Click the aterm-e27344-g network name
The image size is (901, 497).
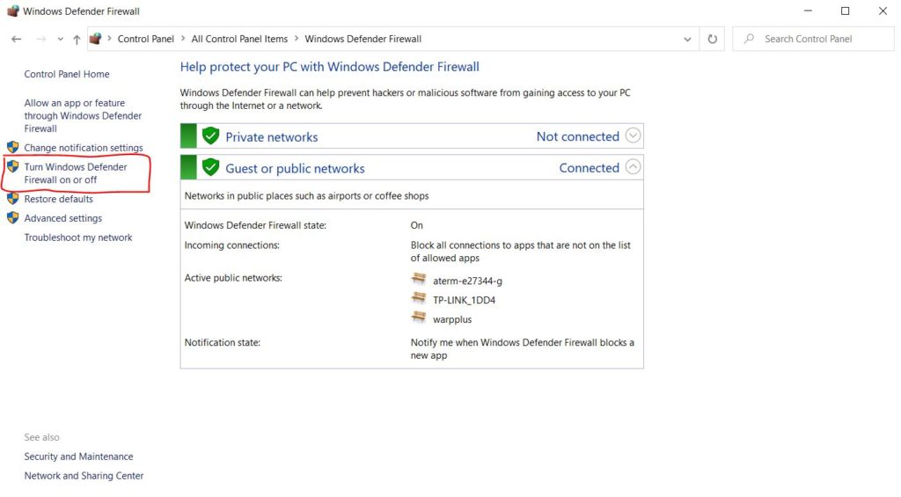tap(467, 281)
